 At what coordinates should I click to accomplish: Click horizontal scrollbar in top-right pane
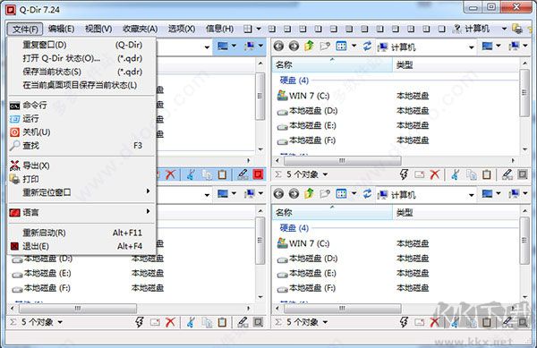[x=343, y=160]
